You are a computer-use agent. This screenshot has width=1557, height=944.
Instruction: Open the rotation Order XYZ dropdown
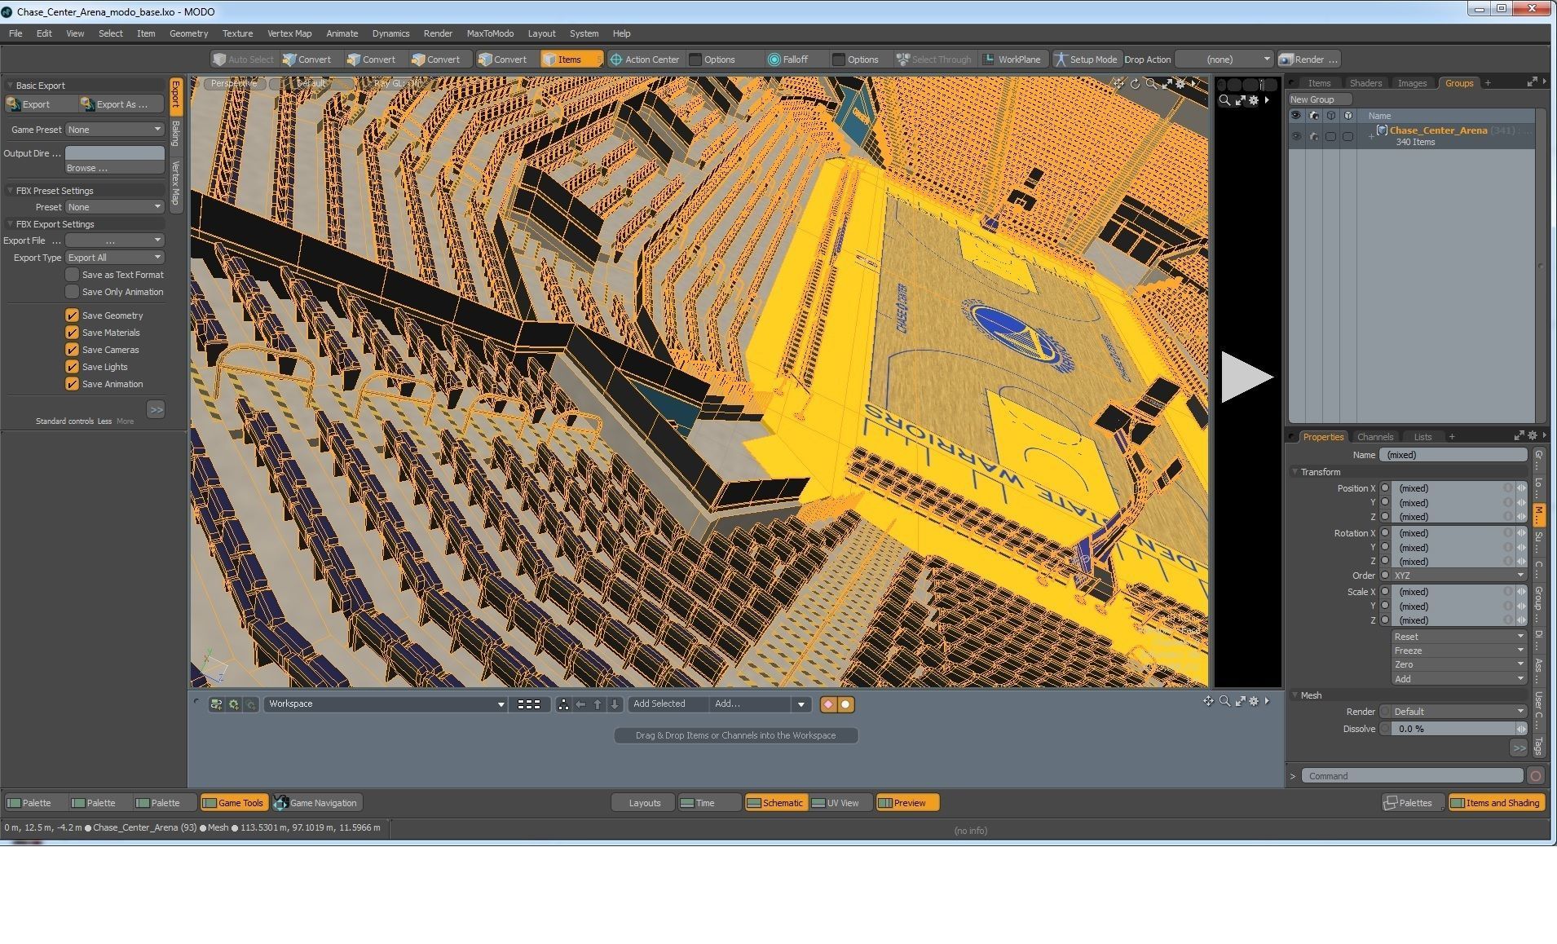pyautogui.click(x=1458, y=576)
